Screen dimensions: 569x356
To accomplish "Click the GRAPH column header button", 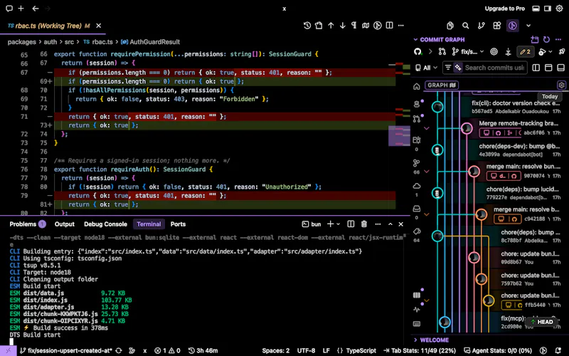I will (441, 85).
